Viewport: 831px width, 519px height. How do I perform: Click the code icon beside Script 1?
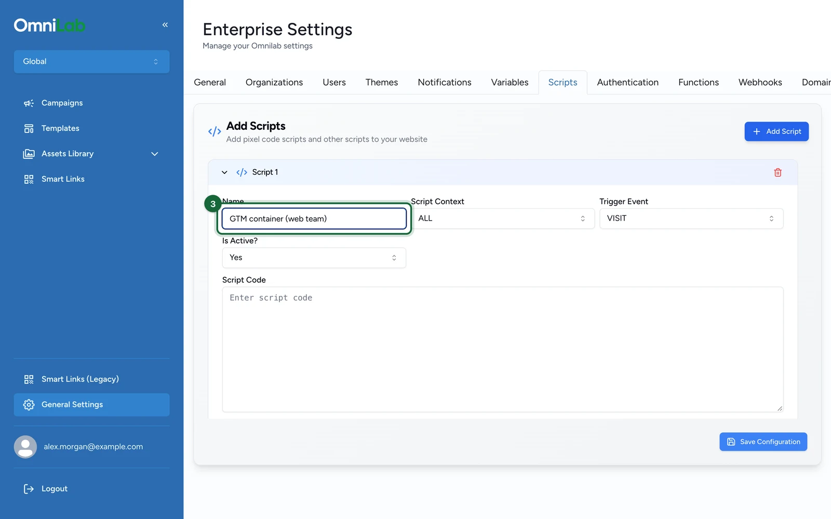point(242,172)
